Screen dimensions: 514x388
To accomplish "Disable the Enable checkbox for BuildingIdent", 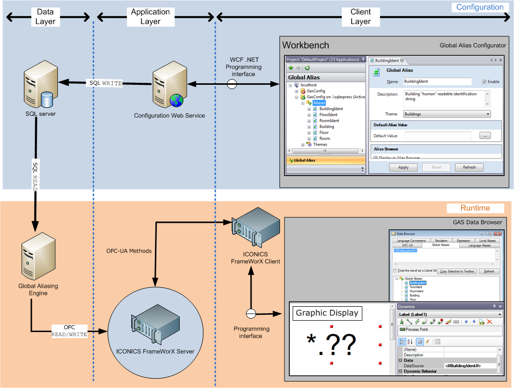I will 484,81.
